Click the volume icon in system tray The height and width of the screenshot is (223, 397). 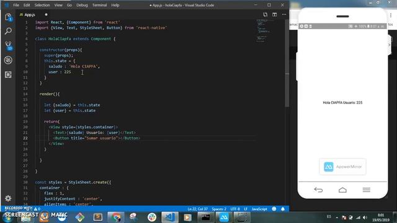click(365, 217)
